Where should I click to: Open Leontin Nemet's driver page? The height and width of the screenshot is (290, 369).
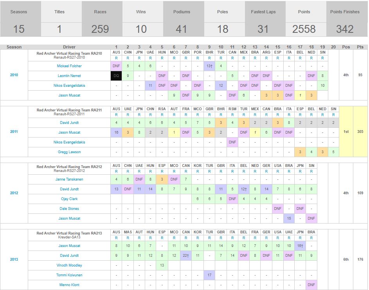69,76
